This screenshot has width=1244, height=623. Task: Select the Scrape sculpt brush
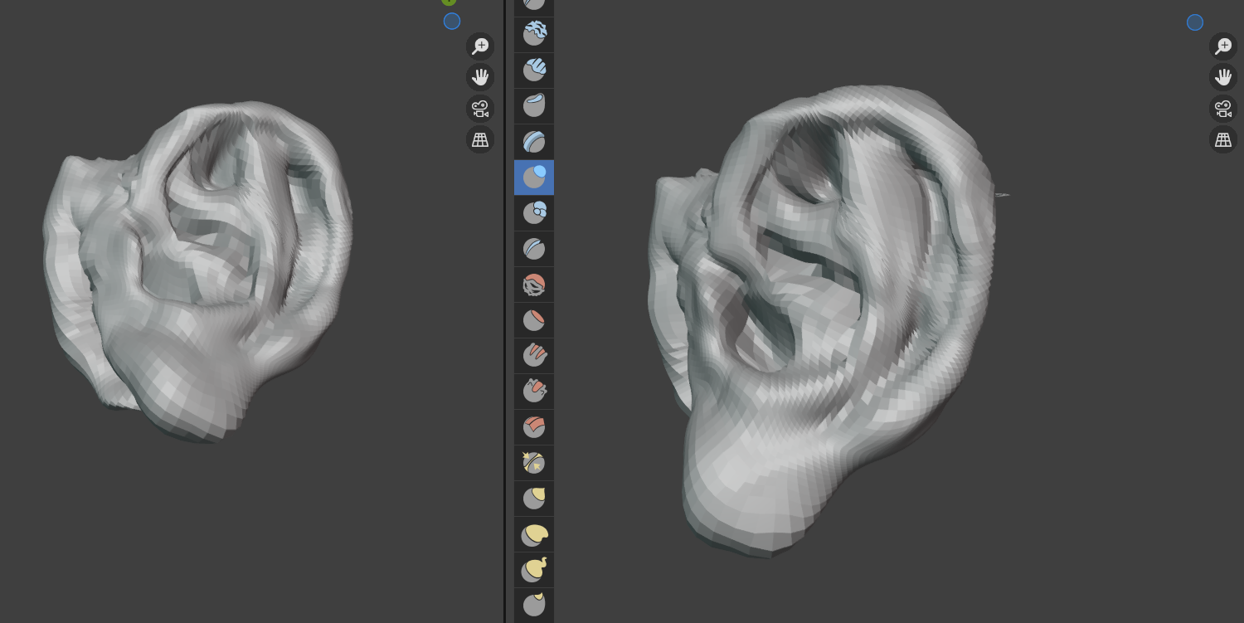[x=534, y=392]
